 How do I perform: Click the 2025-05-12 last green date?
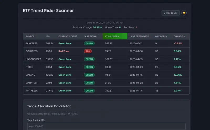click(x=136, y=43)
